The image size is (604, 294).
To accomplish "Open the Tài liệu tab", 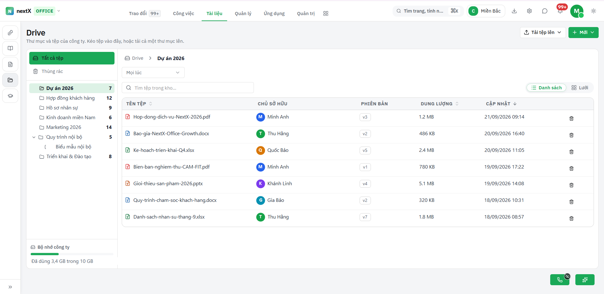I will (x=214, y=14).
